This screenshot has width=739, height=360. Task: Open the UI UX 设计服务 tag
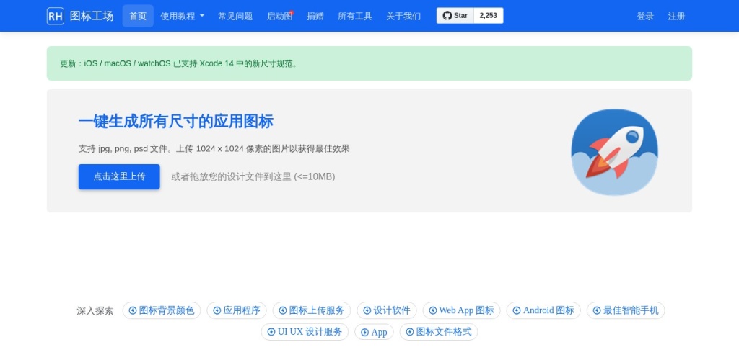tap(305, 332)
